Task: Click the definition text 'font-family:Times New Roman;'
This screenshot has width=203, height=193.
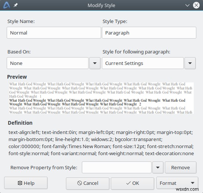Action: click(77, 147)
